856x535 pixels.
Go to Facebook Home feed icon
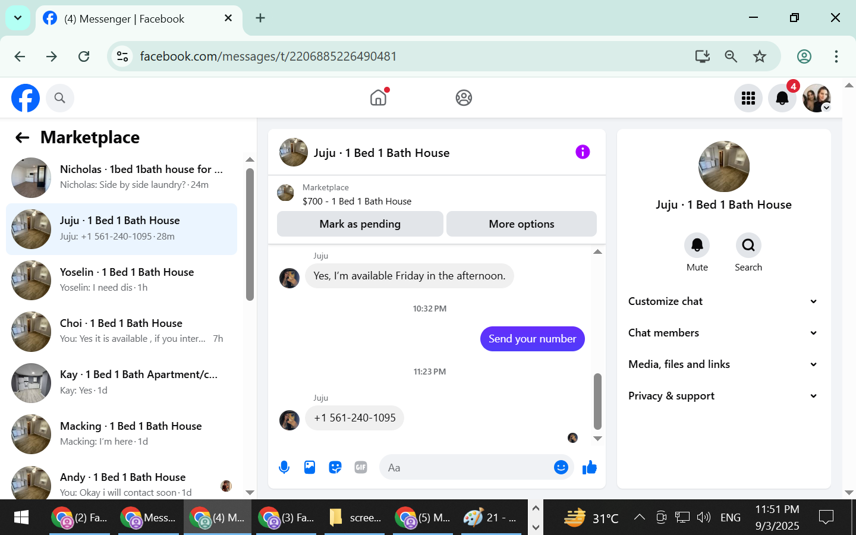coord(379,97)
